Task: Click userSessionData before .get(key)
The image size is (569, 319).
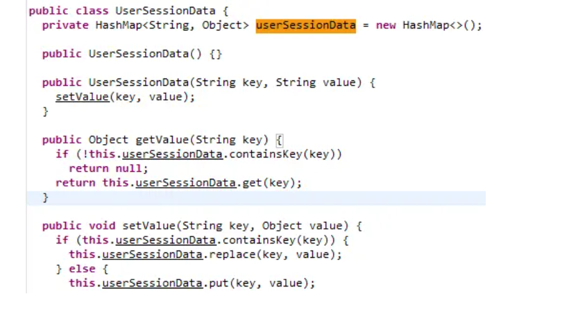Action: point(186,183)
